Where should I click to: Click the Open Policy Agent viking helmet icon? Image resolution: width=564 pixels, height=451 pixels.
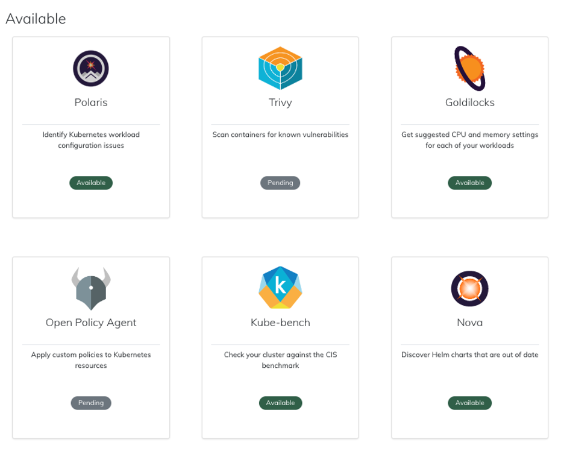point(91,289)
